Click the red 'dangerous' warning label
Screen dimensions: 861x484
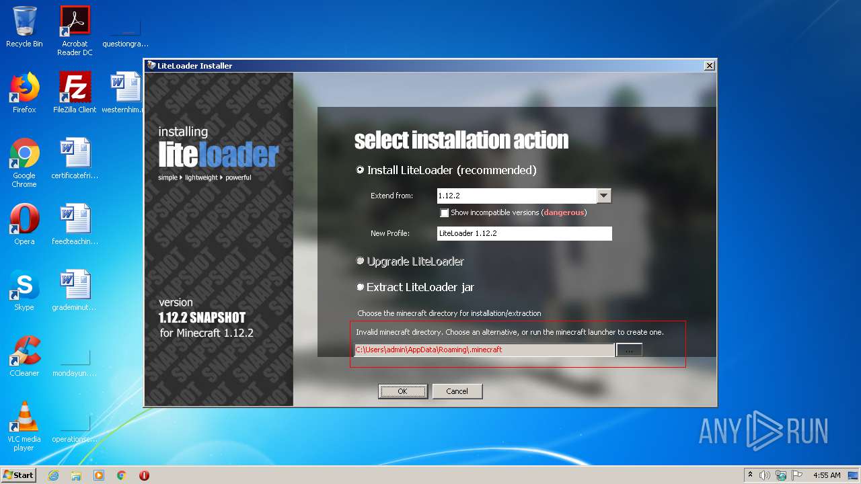point(564,212)
